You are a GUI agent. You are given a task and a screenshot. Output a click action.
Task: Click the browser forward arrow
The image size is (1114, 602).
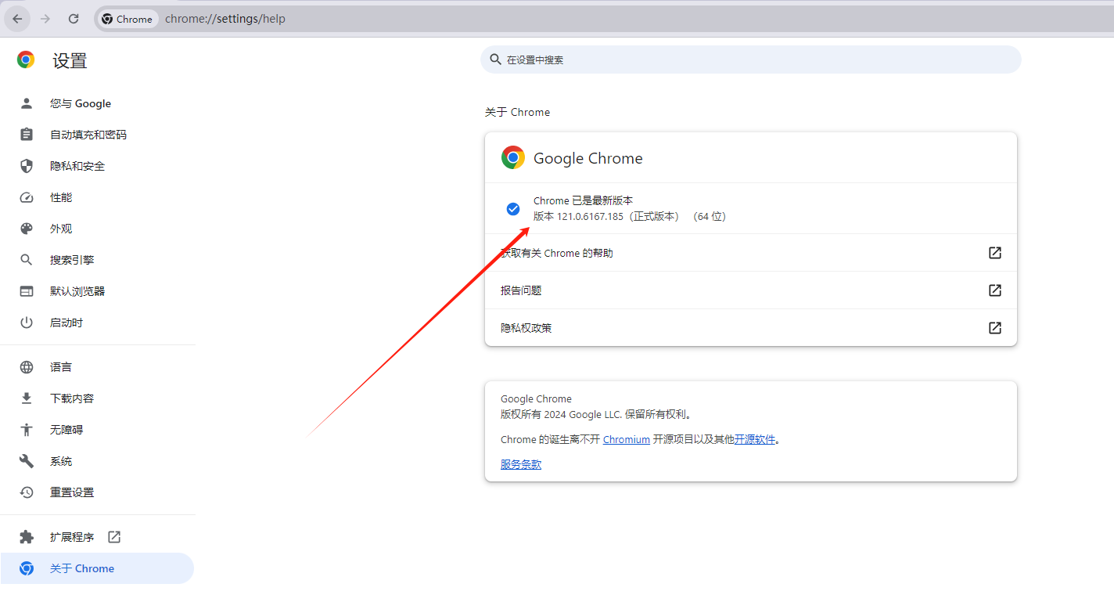coord(45,19)
